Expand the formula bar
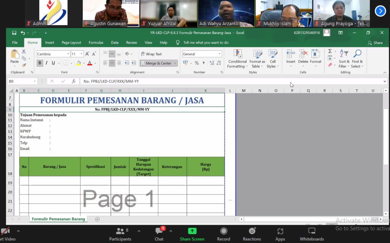390x243 pixels. (x=385, y=81)
